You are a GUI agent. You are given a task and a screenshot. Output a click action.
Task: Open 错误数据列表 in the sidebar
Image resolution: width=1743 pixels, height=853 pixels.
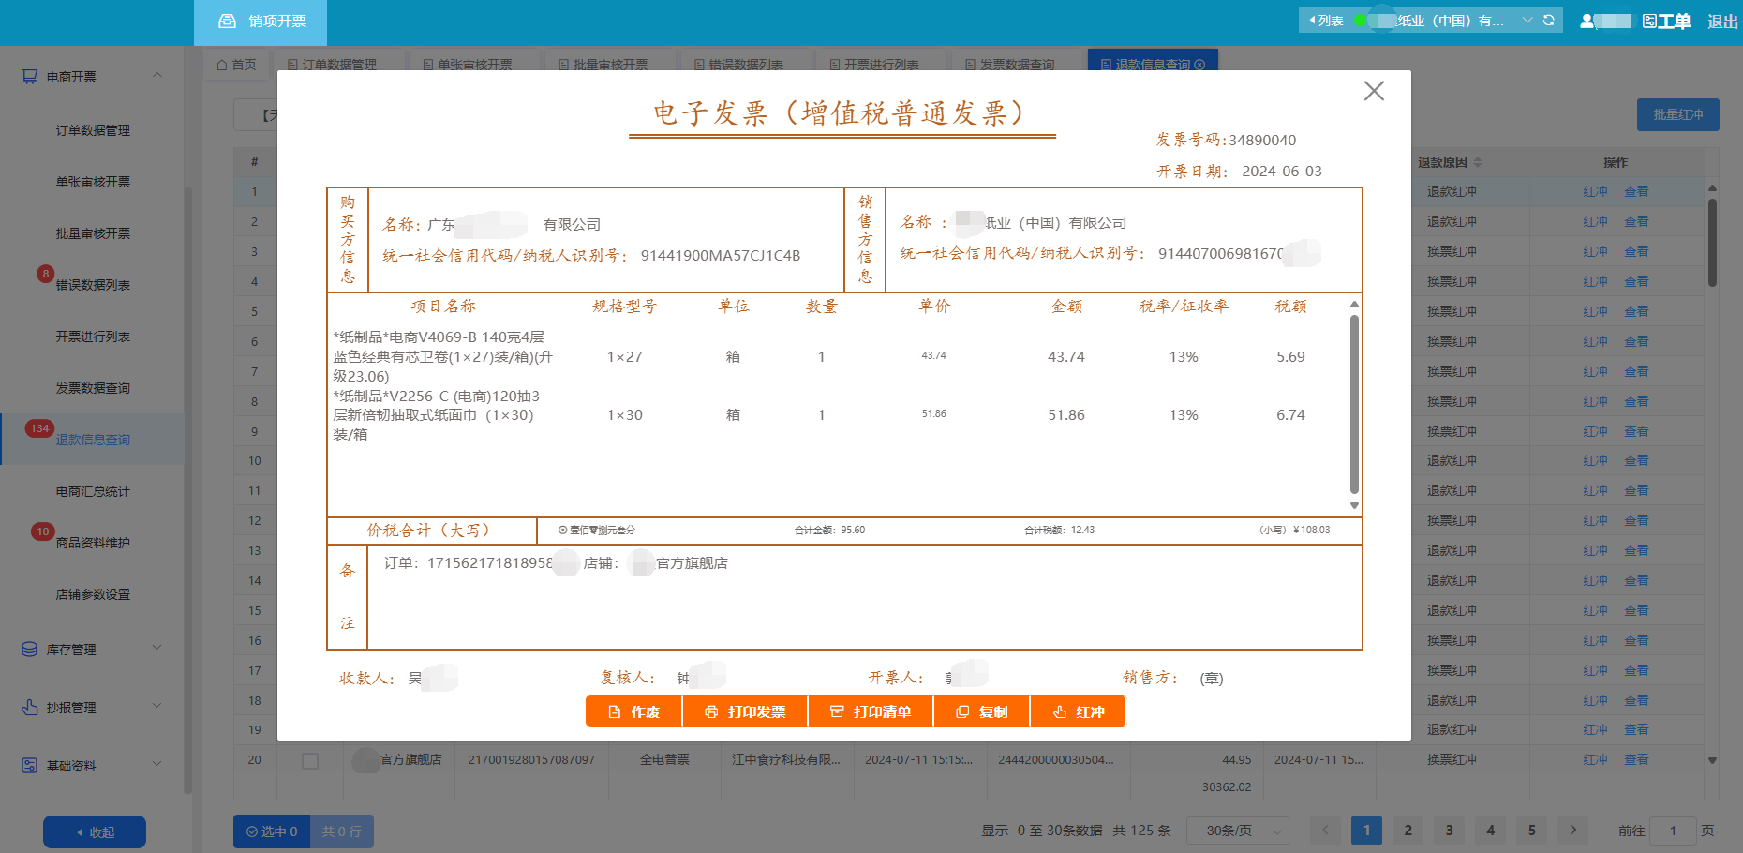click(93, 285)
